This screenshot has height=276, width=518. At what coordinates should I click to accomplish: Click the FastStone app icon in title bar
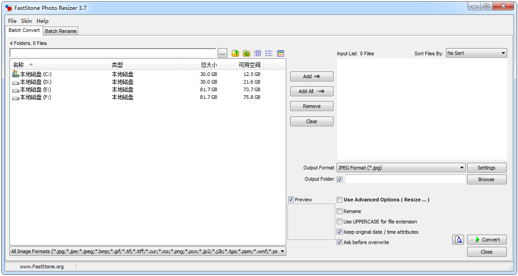[9, 8]
